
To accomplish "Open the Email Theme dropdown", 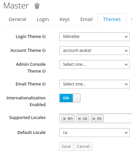I will point(94,84).
